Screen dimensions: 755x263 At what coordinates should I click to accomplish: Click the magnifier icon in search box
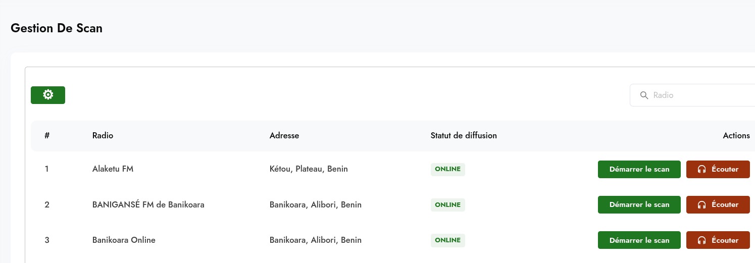coord(644,95)
